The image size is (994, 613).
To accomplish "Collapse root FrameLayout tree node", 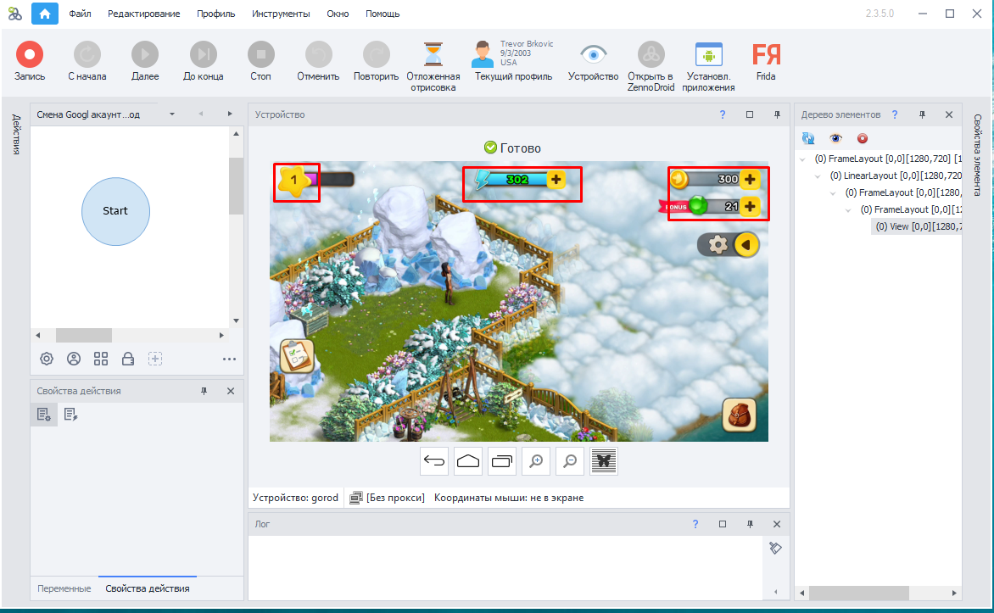I will pyautogui.click(x=803, y=159).
